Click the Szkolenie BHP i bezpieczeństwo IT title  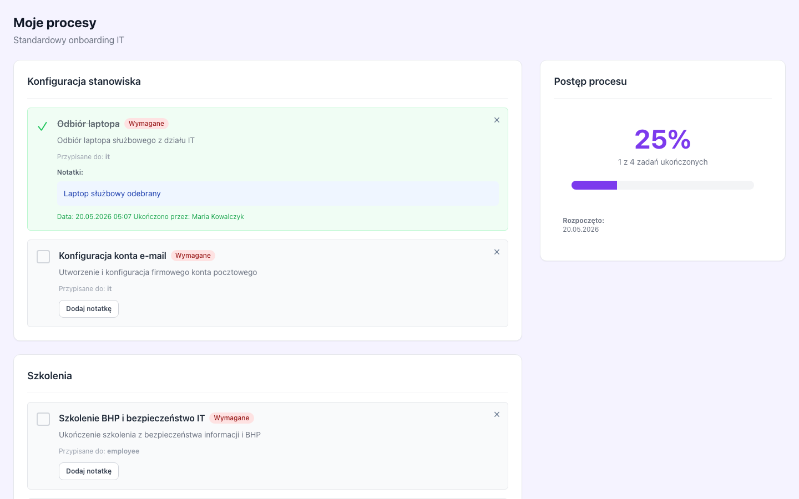(132, 418)
